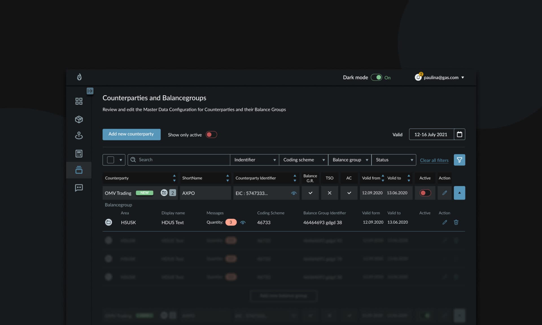This screenshot has width=542, height=325.
Task: Toggle Dark mode switch
Action: 376,77
